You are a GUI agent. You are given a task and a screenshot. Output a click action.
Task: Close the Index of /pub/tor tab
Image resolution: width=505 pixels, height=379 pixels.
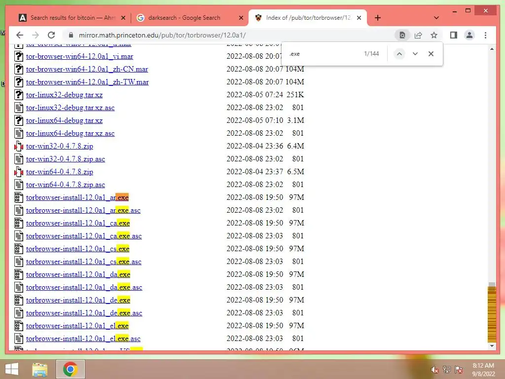tap(359, 18)
